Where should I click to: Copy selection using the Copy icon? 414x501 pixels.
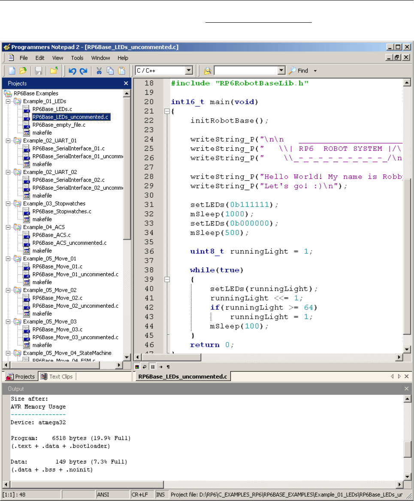tap(110, 71)
